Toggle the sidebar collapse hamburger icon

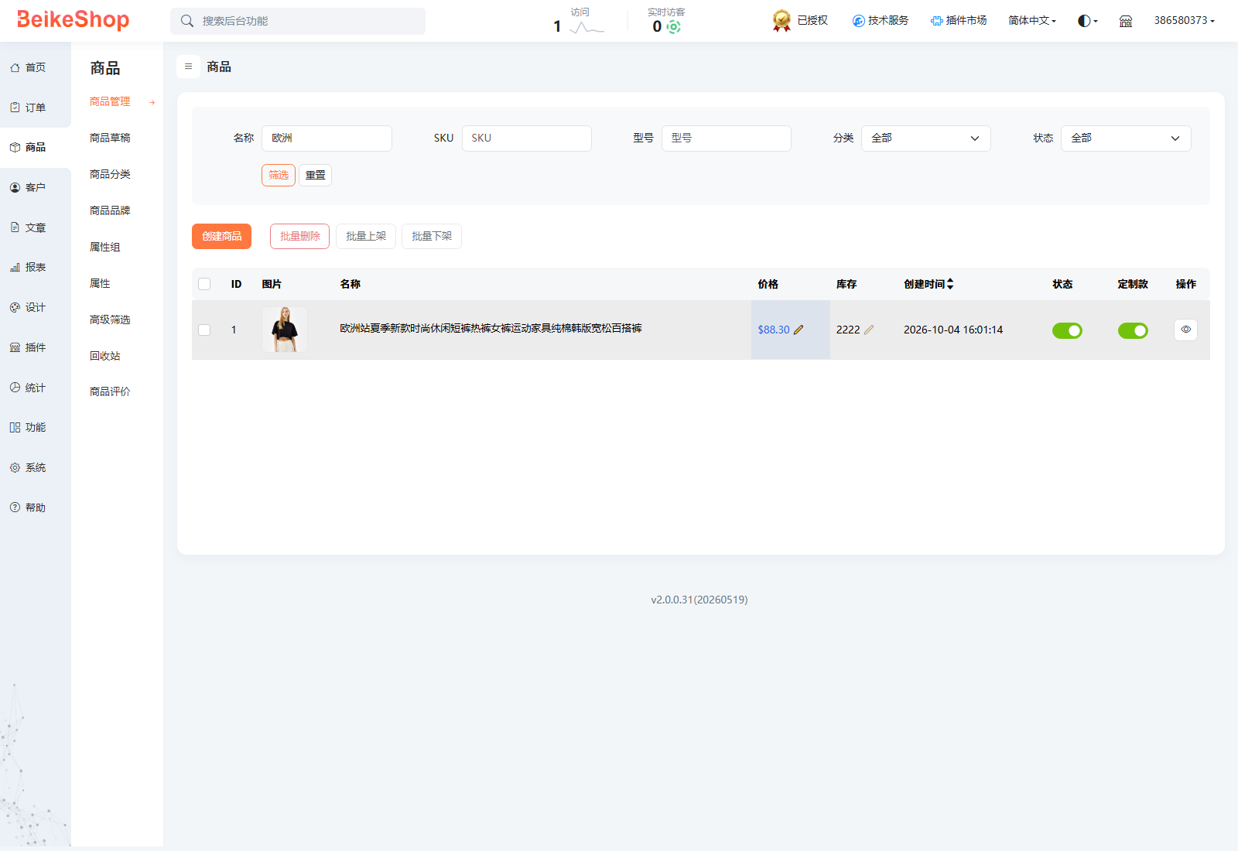188,67
